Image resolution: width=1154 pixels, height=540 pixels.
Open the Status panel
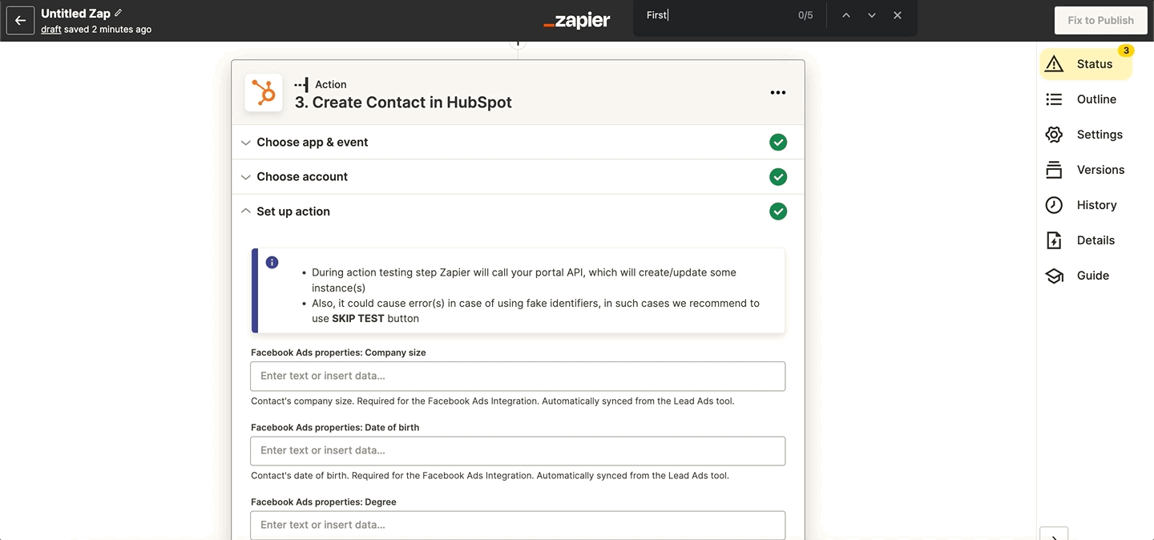click(1086, 64)
